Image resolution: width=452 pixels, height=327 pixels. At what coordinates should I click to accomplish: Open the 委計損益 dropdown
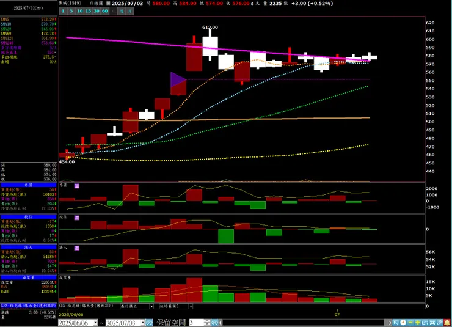click(x=151, y=306)
